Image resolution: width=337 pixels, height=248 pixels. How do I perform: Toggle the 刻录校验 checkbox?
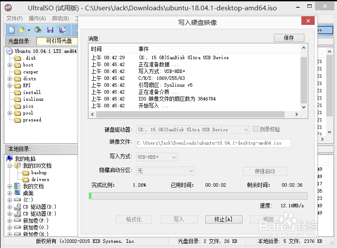(255, 129)
